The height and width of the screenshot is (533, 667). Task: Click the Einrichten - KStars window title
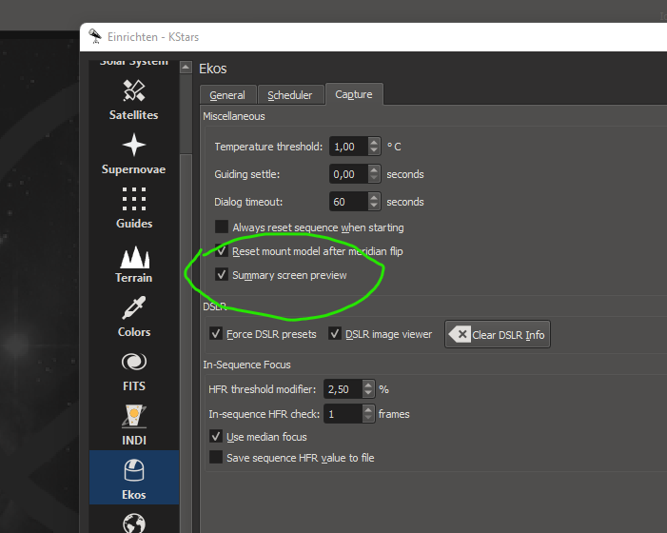tap(153, 37)
